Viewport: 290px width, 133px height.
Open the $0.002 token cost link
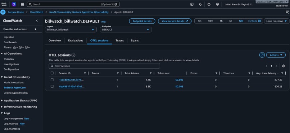[179, 80]
